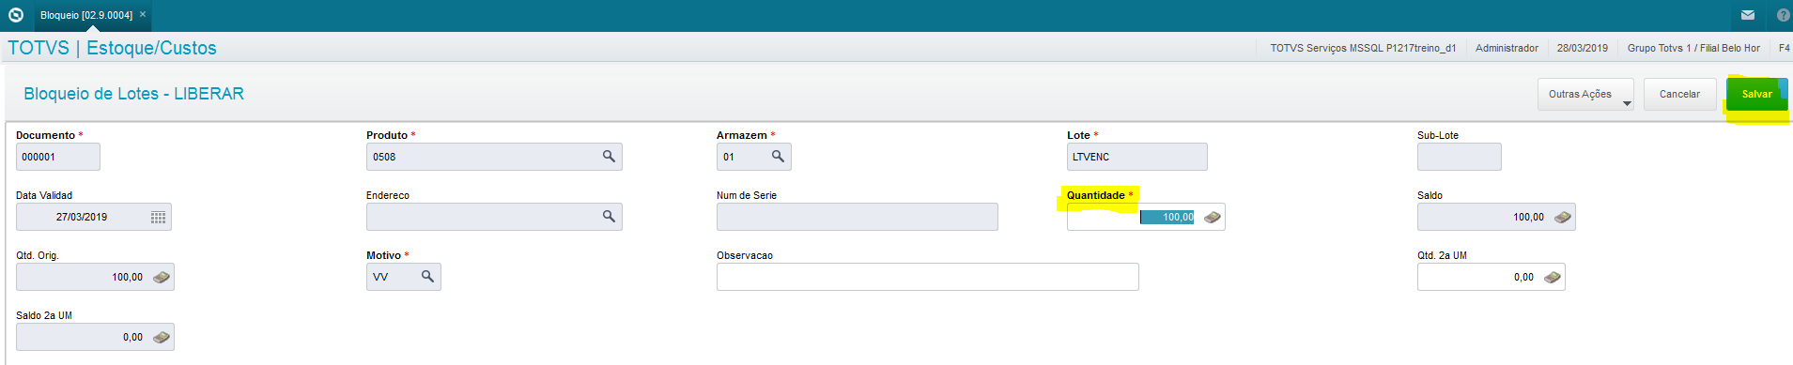Screen dimensions: 1793x365
Task: Expand the Outras Ações dropdown
Action: pos(1585,94)
